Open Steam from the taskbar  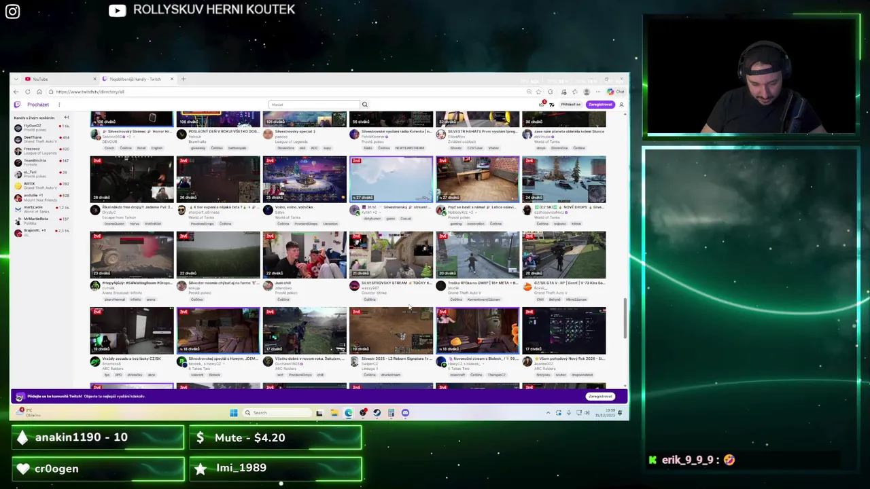click(377, 413)
